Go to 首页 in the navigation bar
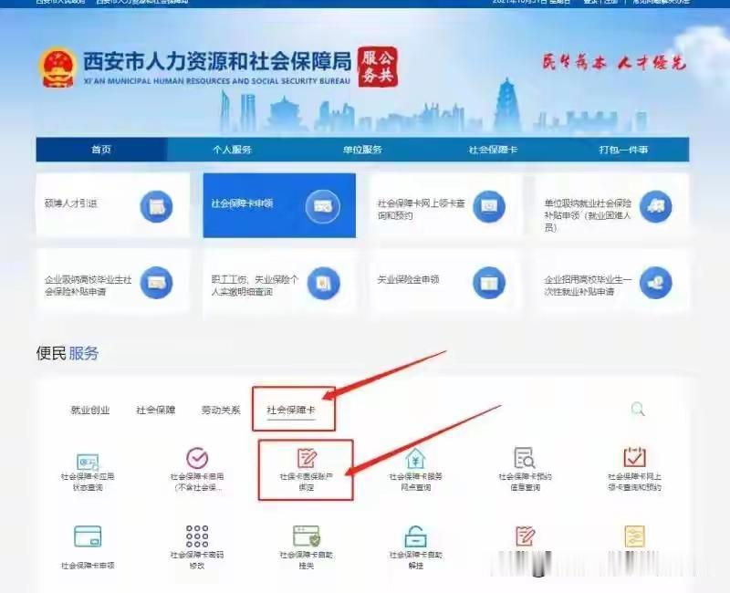The image size is (730, 593). click(x=101, y=150)
